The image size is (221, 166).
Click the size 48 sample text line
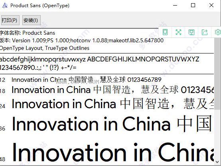(x=113, y=152)
